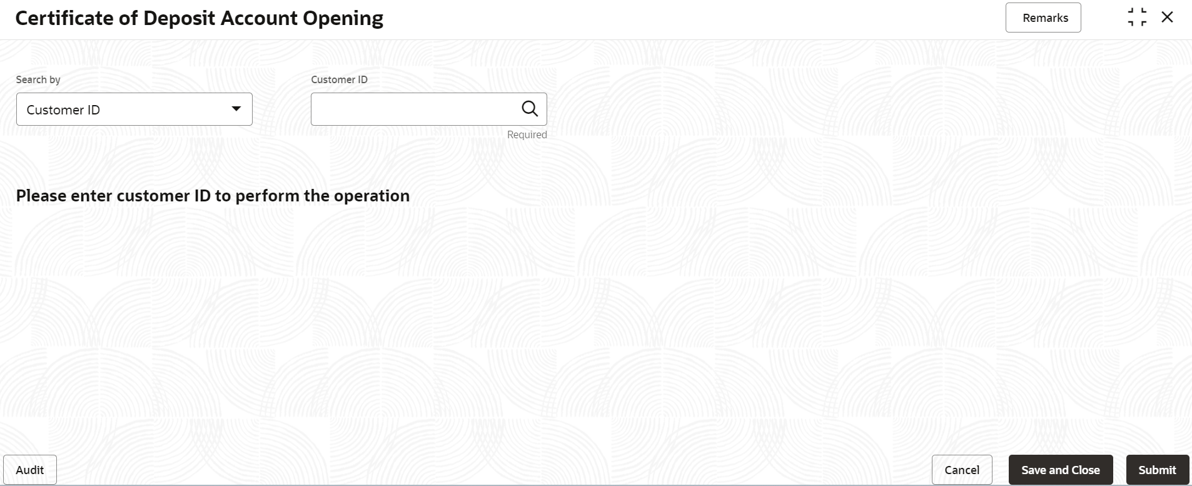Focus the Customer ID text input
The image size is (1192, 486).
coord(414,109)
